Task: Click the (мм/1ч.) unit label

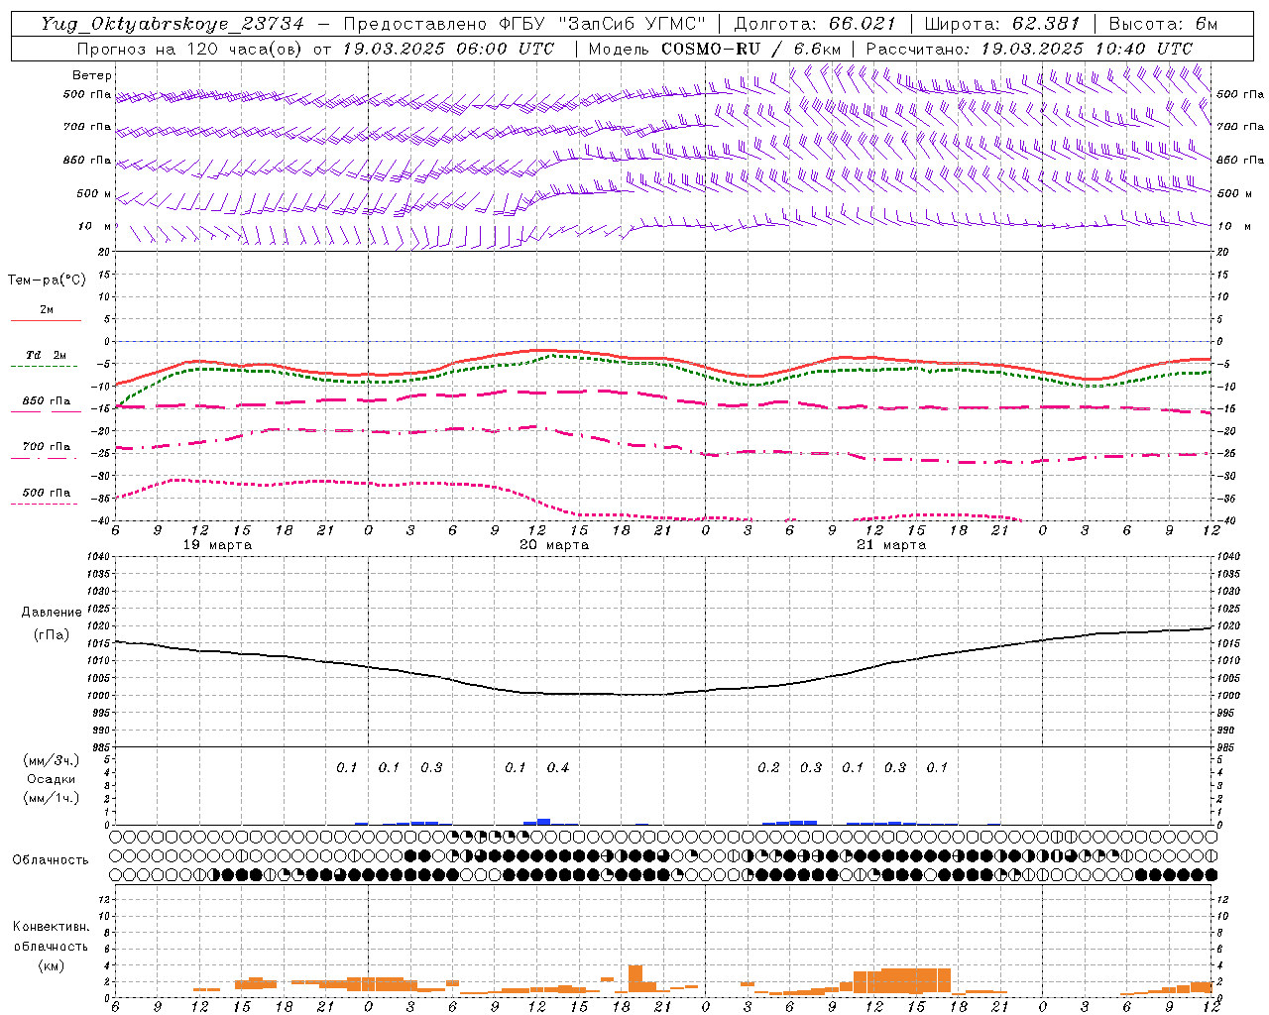Action: (51, 798)
